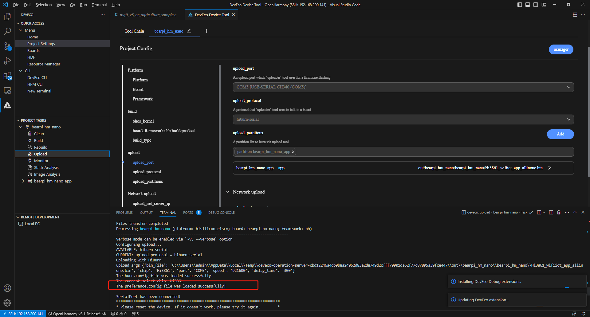Remove the partition:bearpi_hm_nano_app tag

[x=293, y=152]
